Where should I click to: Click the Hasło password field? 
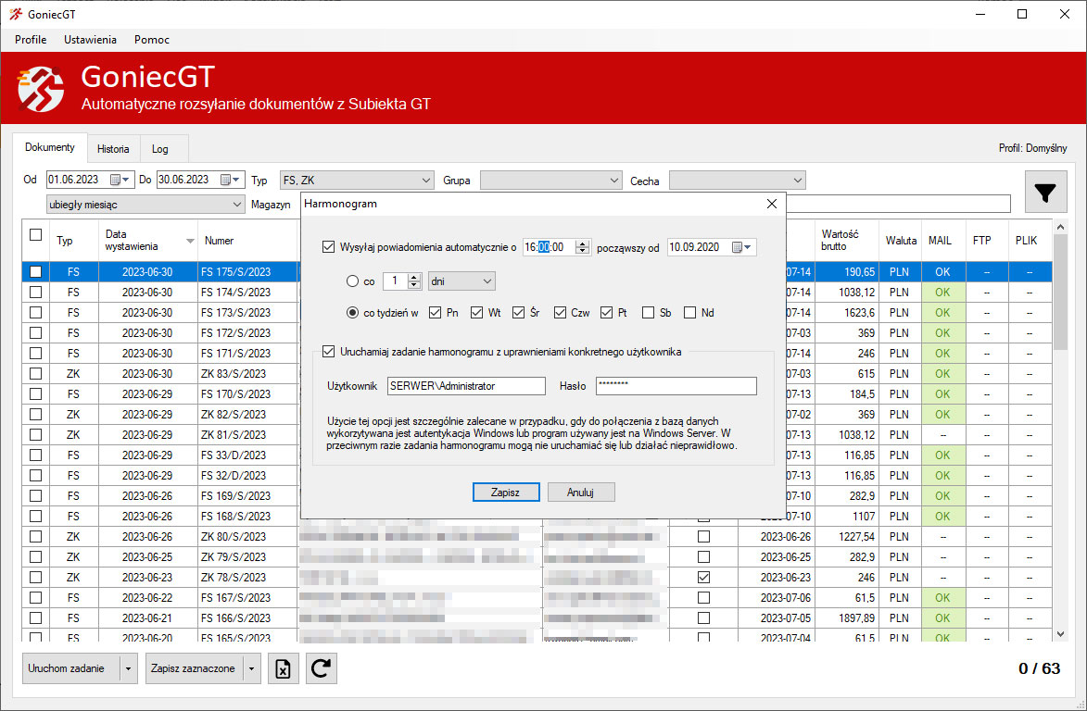(x=676, y=386)
